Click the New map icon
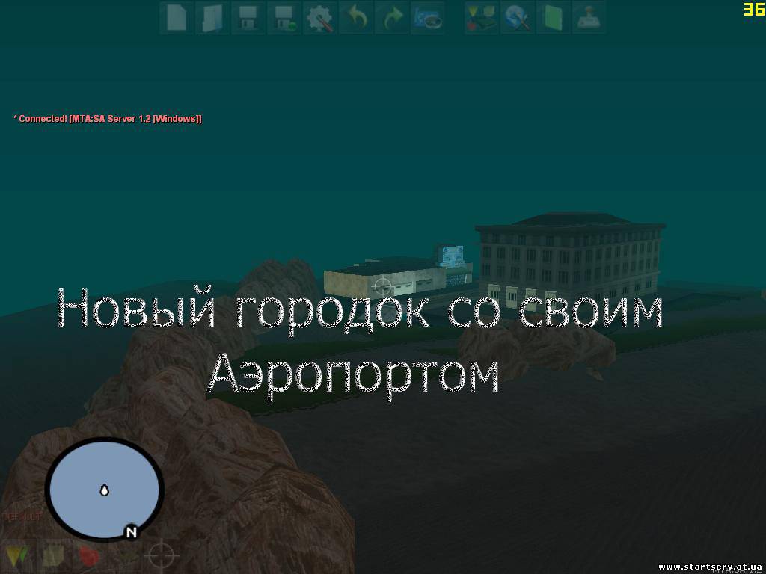The width and height of the screenshot is (766, 574). pyautogui.click(x=177, y=17)
